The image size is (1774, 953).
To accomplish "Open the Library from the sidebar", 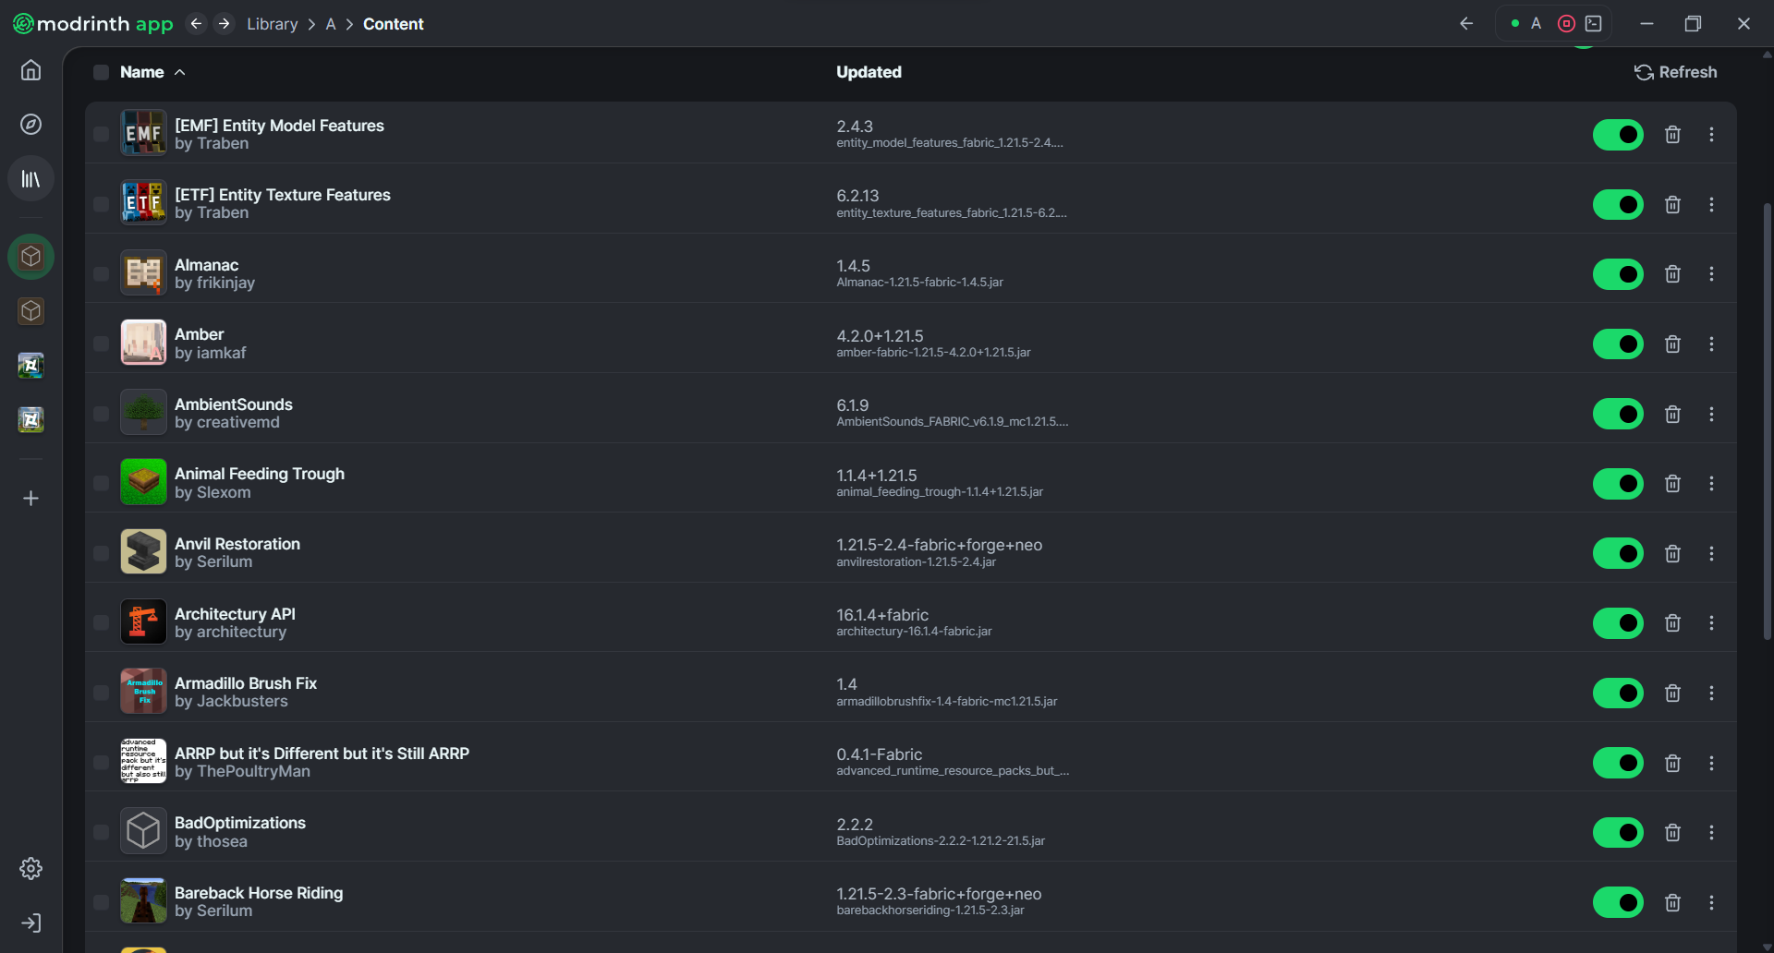I will (x=30, y=178).
